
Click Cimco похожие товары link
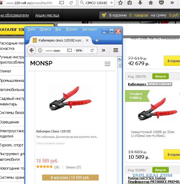pos(50,143)
